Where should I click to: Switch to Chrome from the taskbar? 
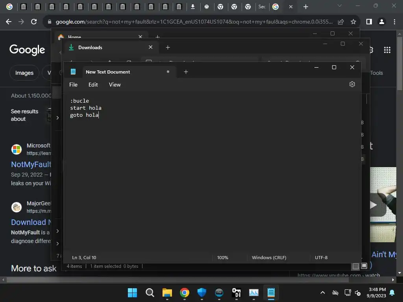pos(184,293)
